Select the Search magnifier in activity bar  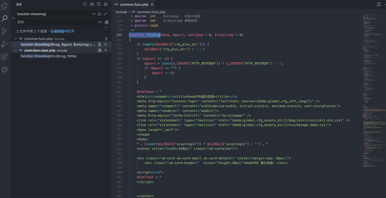point(4,18)
